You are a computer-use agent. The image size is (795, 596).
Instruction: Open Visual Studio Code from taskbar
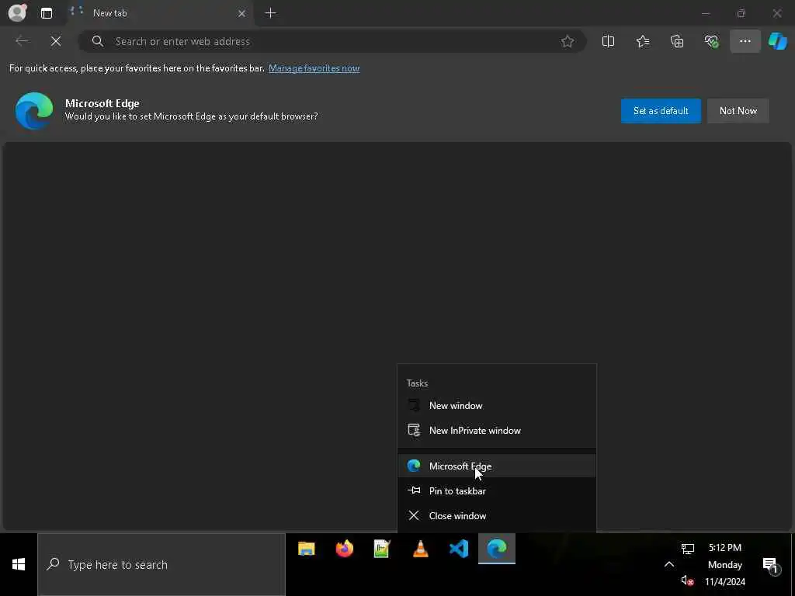(459, 549)
